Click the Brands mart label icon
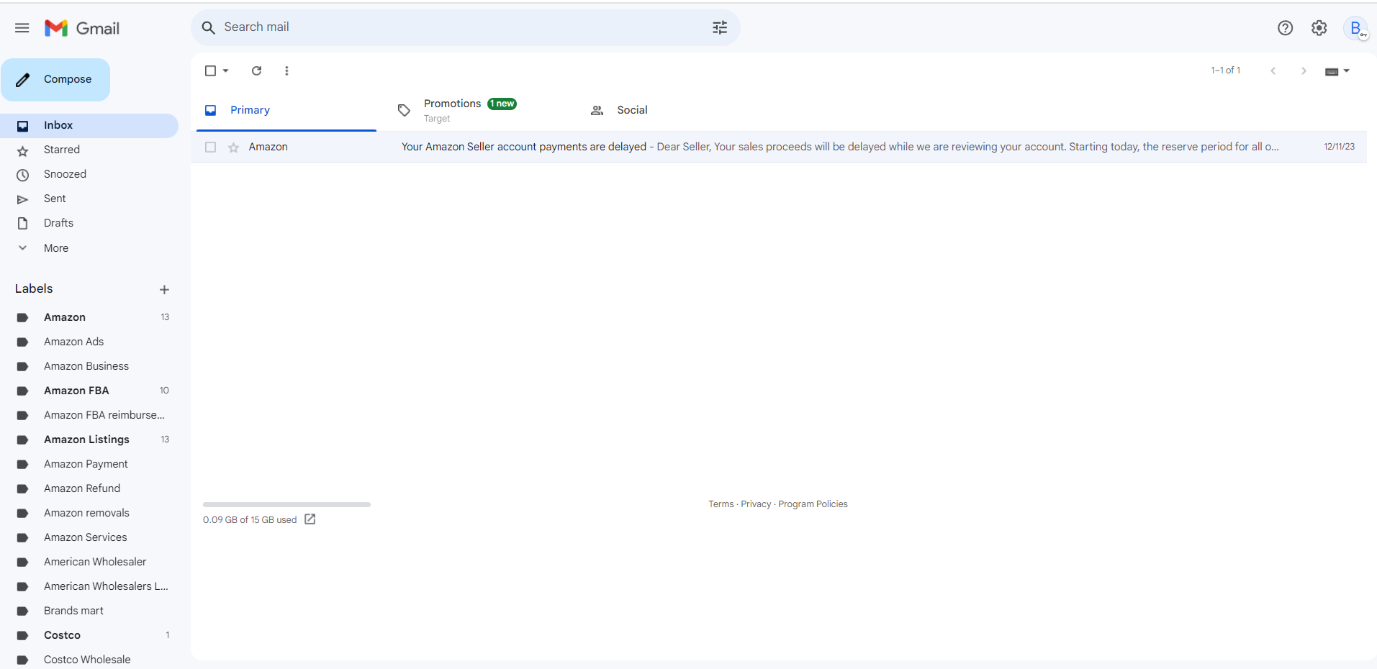This screenshot has width=1377, height=669. click(22, 611)
